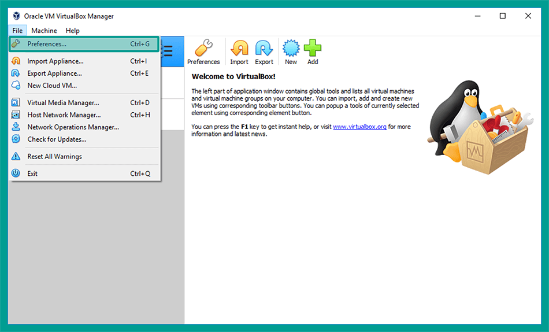Choose Preferences... from the File menu

click(84, 44)
